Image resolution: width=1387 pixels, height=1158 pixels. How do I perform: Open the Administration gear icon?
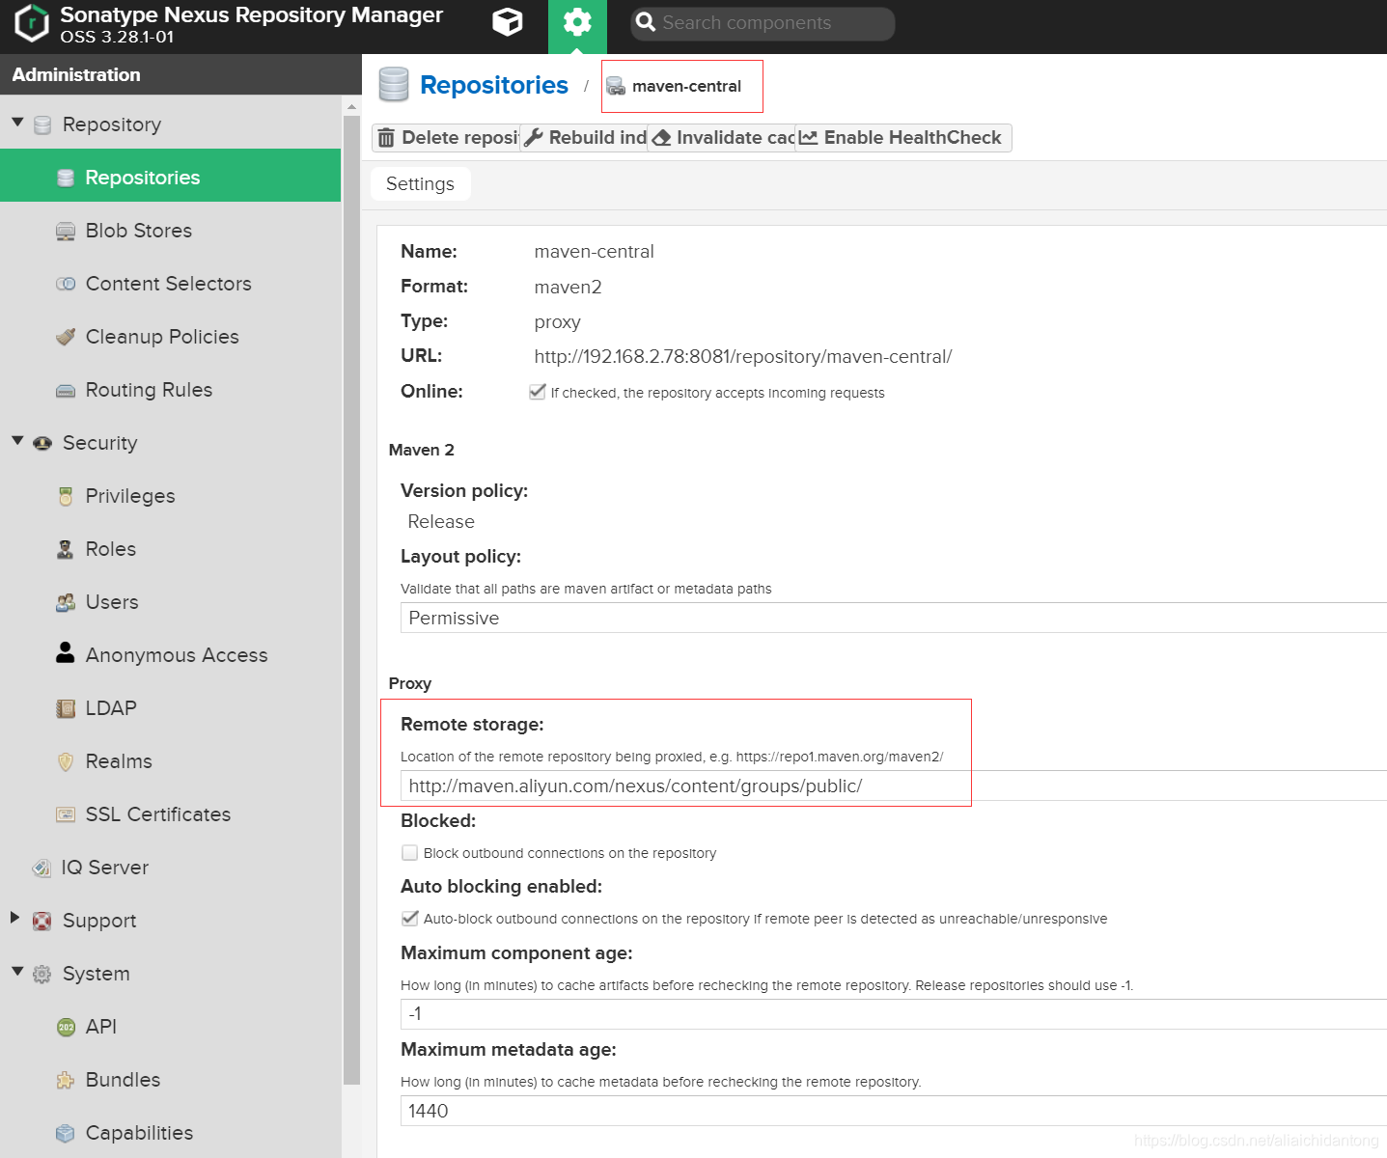point(577,22)
